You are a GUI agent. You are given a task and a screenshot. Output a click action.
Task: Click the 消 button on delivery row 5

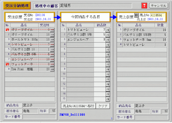tap(108, 50)
